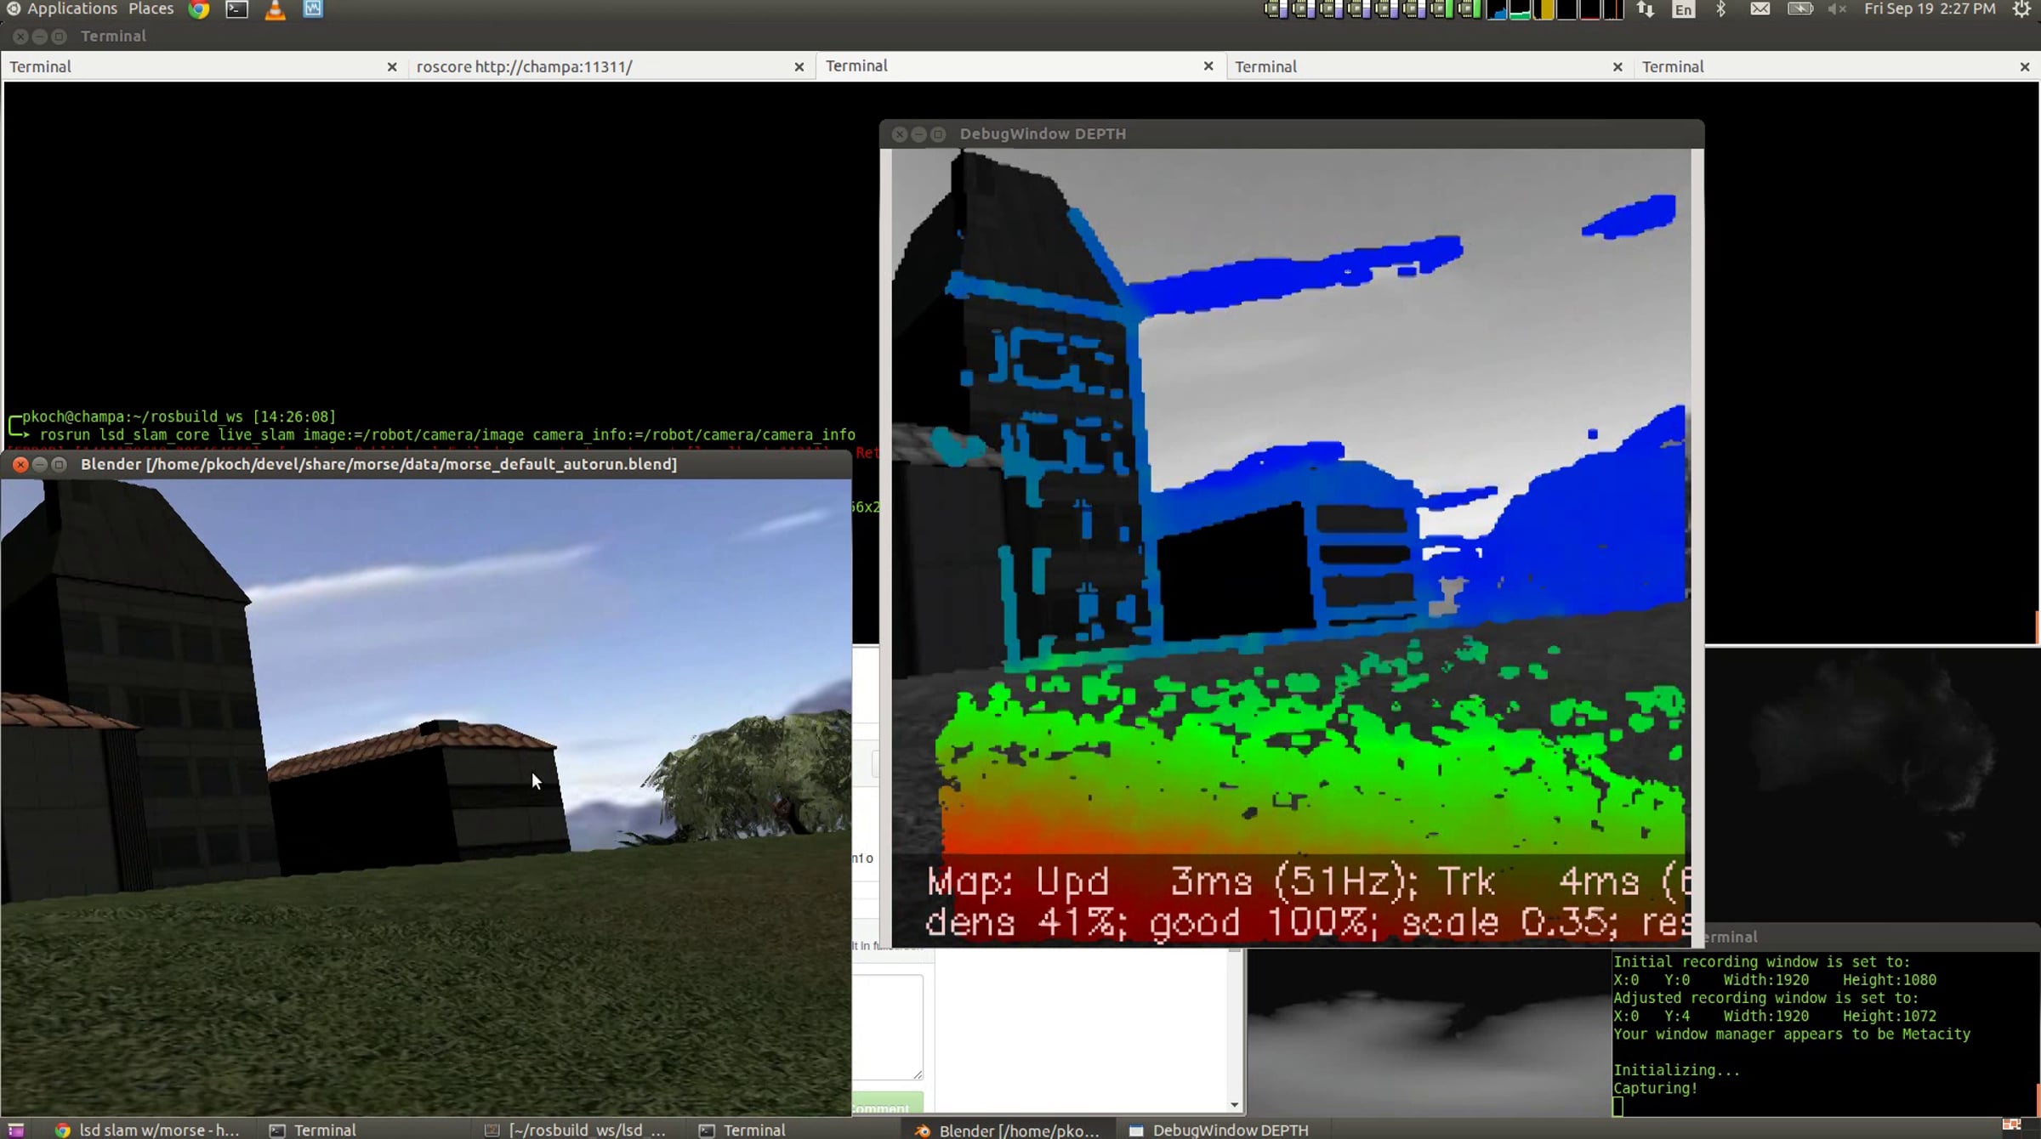Open the En keyboard layout menu

pyautogui.click(x=1683, y=9)
